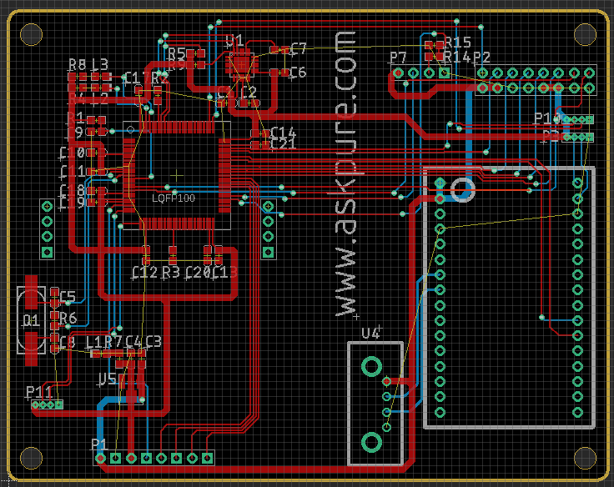Image resolution: width=614 pixels, height=487 pixels.
Task: Click the L1 inductor label
Action: tap(93, 342)
